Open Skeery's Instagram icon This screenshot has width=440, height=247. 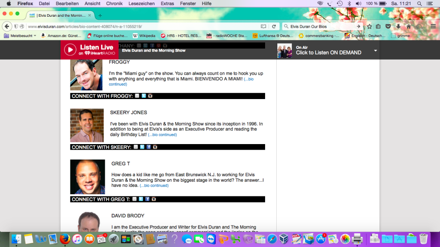pos(155,147)
